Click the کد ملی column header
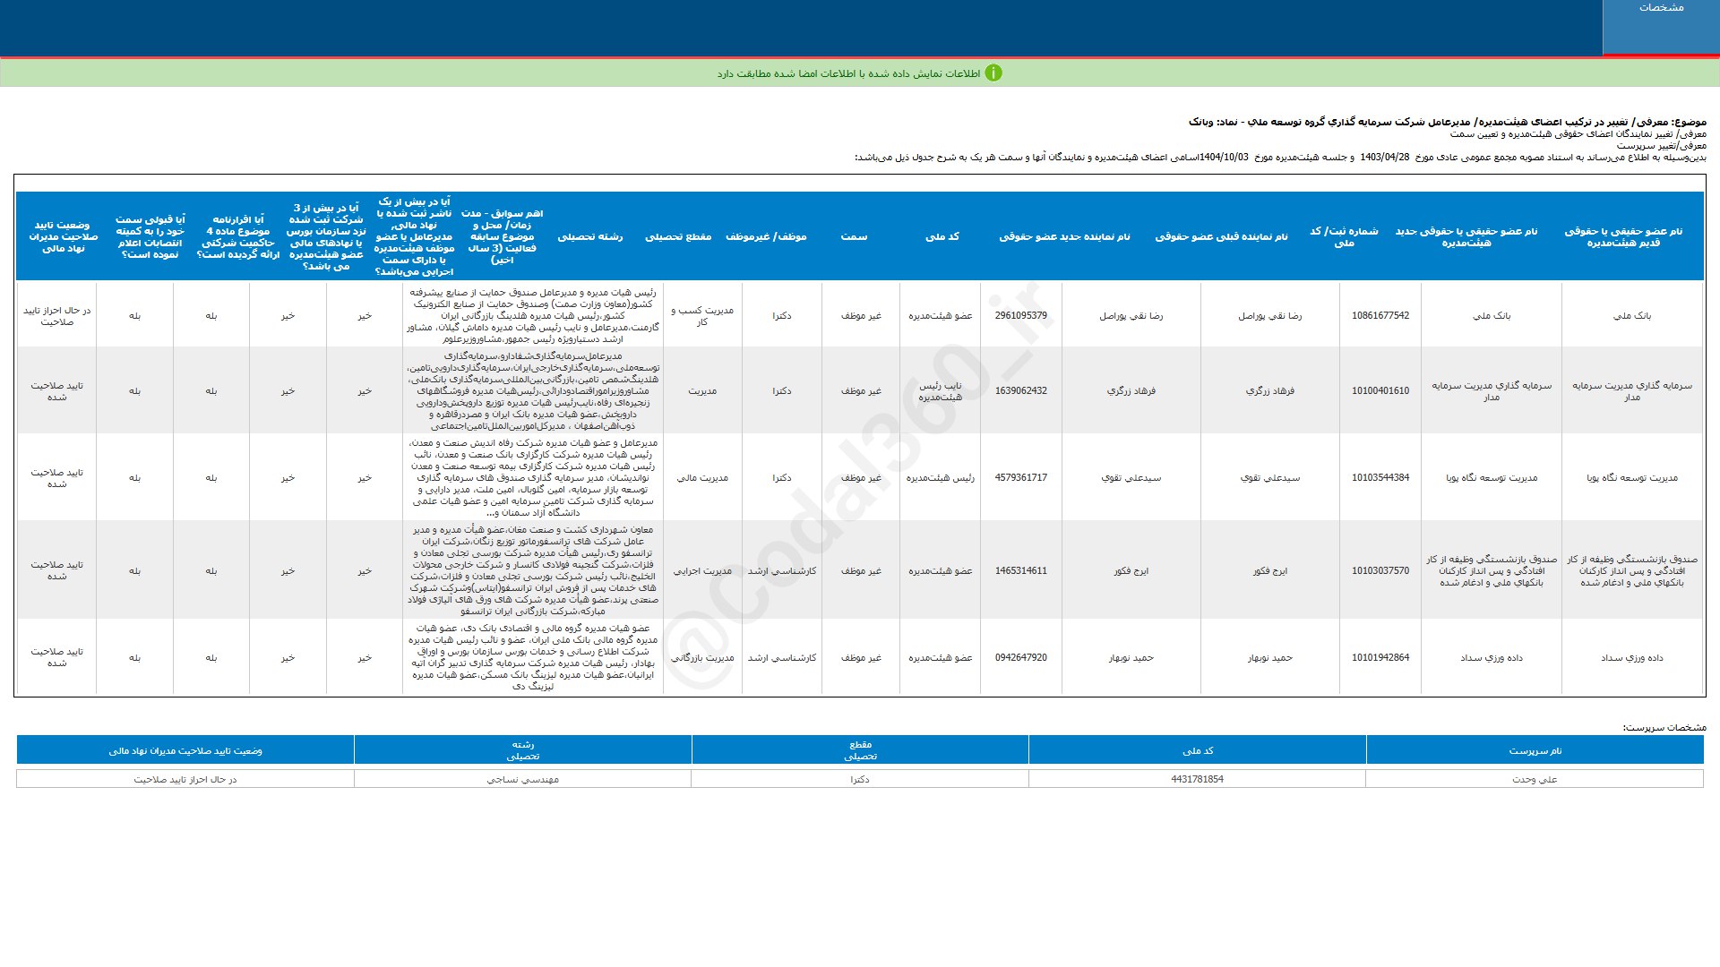The height and width of the screenshot is (967, 1720). click(x=941, y=236)
